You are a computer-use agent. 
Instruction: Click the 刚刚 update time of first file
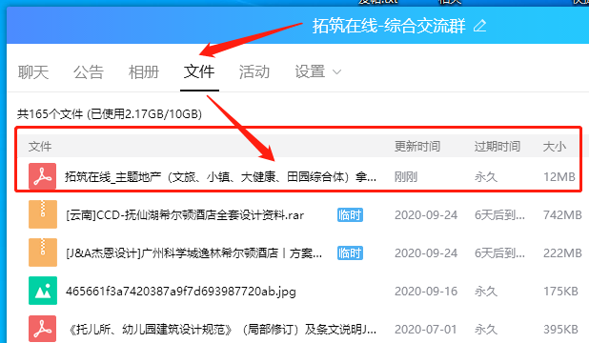tap(406, 176)
